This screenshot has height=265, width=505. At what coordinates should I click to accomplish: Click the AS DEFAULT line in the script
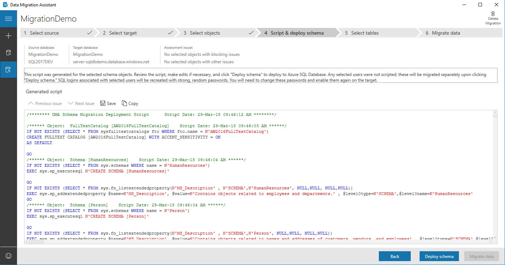point(39,143)
